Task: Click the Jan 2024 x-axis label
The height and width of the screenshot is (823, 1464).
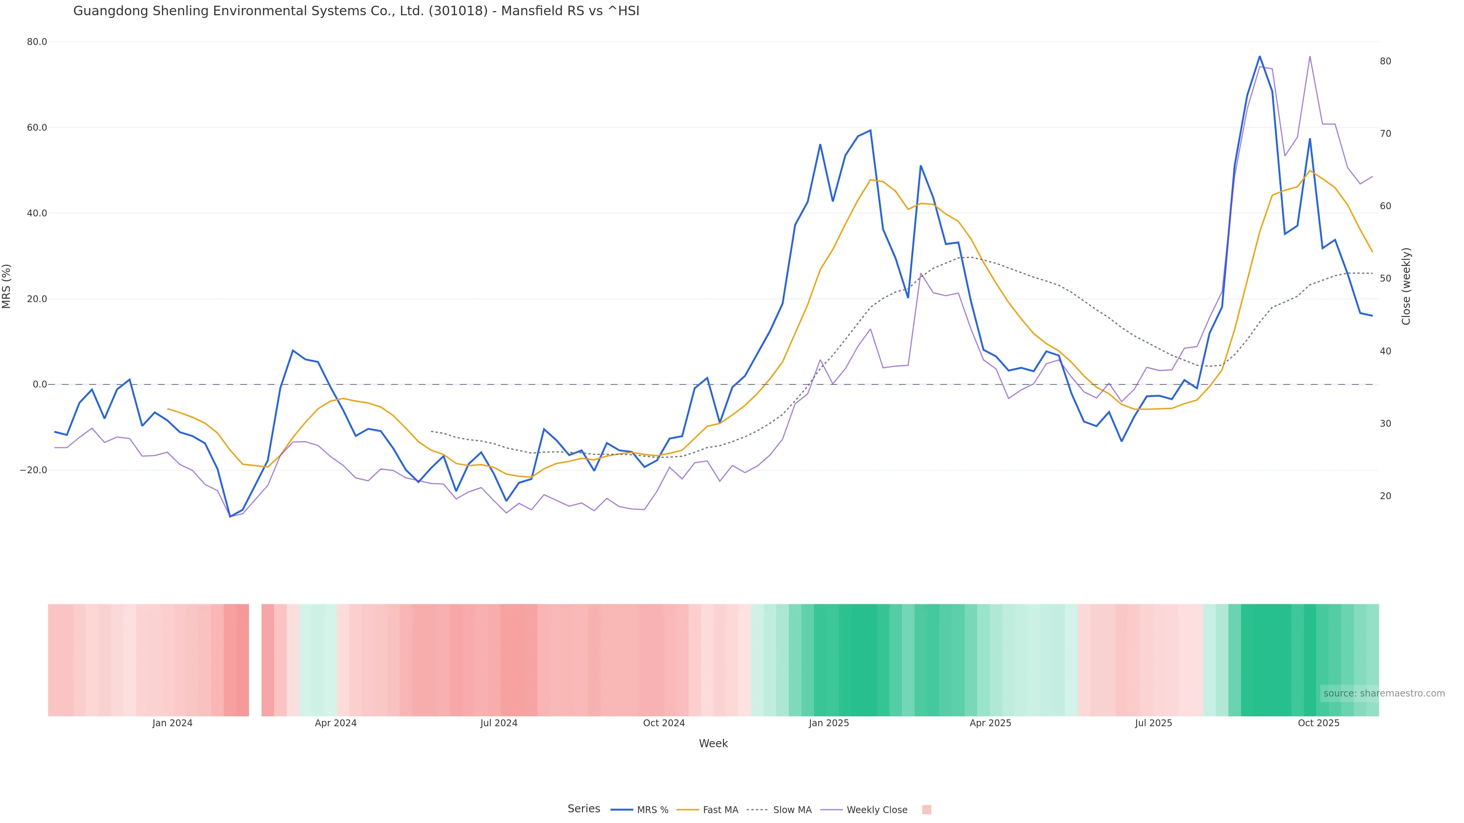Action: pos(172,723)
